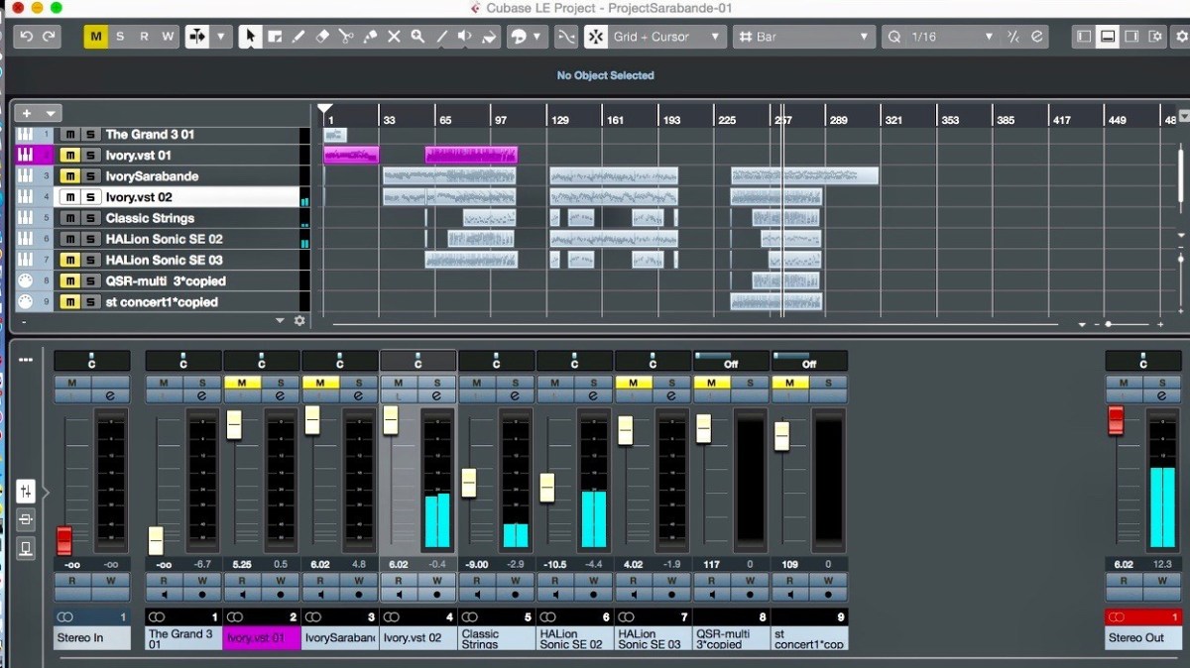The width and height of the screenshot is (1190, 668).
Task: Pick the Draw pencil tool
Action: click(298, 37)
